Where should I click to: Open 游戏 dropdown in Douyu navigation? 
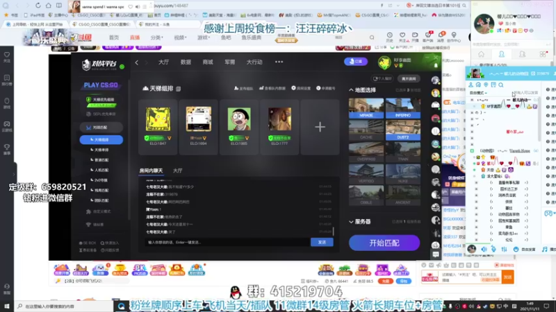click(x=204, y=37)
